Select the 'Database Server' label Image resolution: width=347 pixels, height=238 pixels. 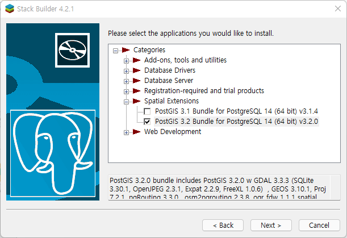coord(169,80)
